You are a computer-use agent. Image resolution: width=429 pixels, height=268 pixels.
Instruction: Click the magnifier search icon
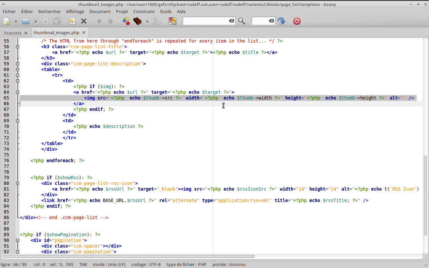click(x=242, y=21)
